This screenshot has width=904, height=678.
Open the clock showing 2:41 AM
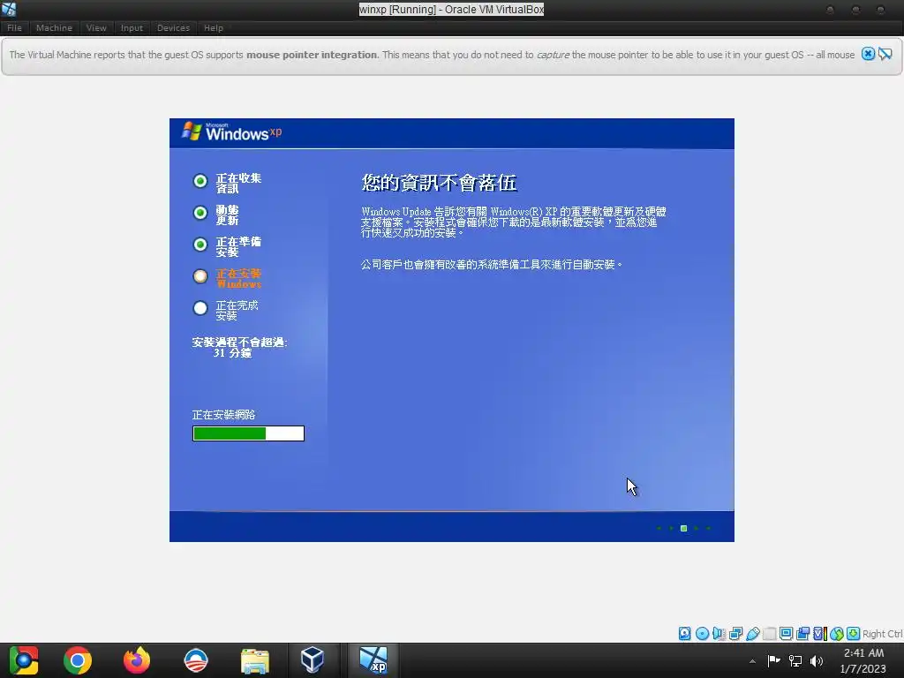point(863,660)
